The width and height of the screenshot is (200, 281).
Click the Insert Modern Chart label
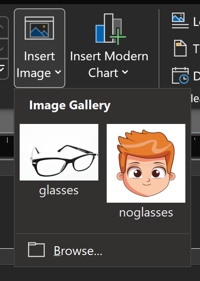(x=109, y=64)
